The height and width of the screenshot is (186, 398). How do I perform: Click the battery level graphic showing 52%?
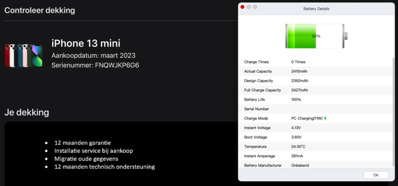pyautogui.click(x=316, y=36)
